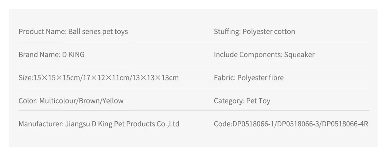386x147 pixels.
Task: Click the 'Pet Toy' value text
Action: (x=258, y=101)
